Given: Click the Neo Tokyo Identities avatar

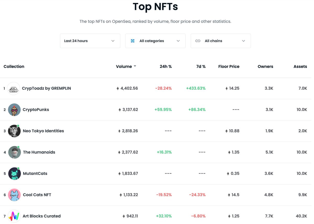Looking at the screenshot, I should 14,131.
